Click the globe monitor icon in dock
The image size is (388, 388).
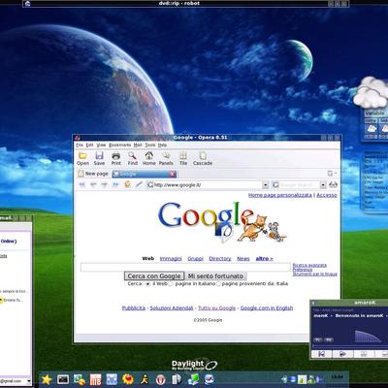(210, 379)
